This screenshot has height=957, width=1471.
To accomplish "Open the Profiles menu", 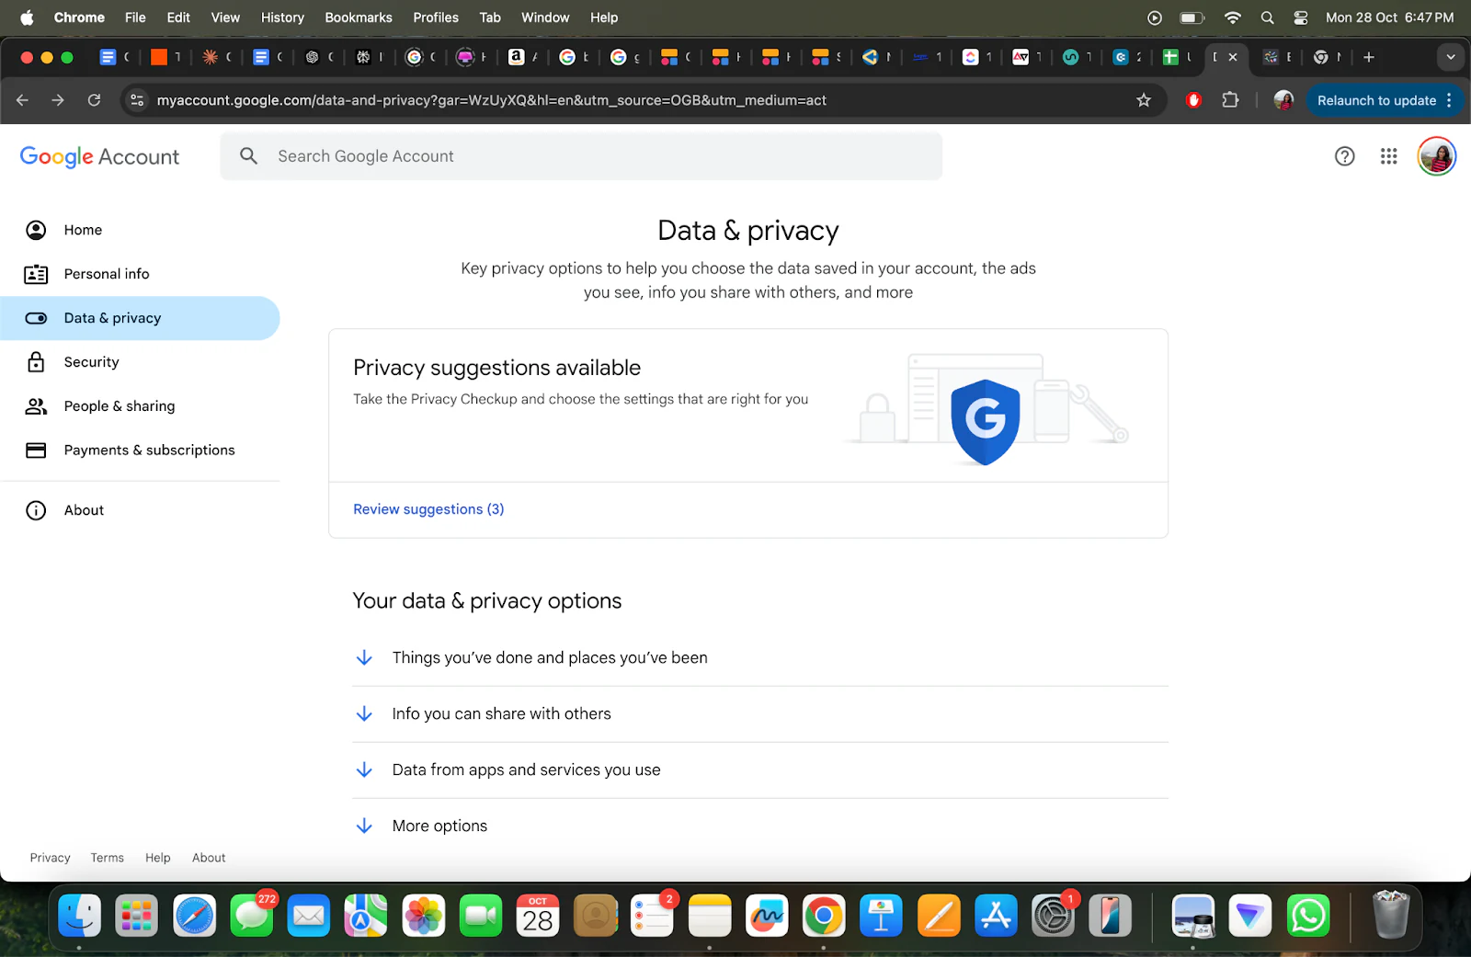I will (436, 17).
